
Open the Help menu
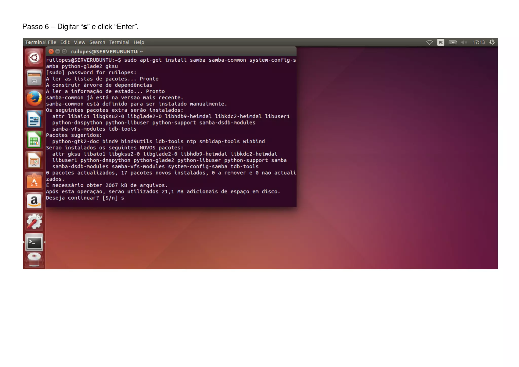139,42
